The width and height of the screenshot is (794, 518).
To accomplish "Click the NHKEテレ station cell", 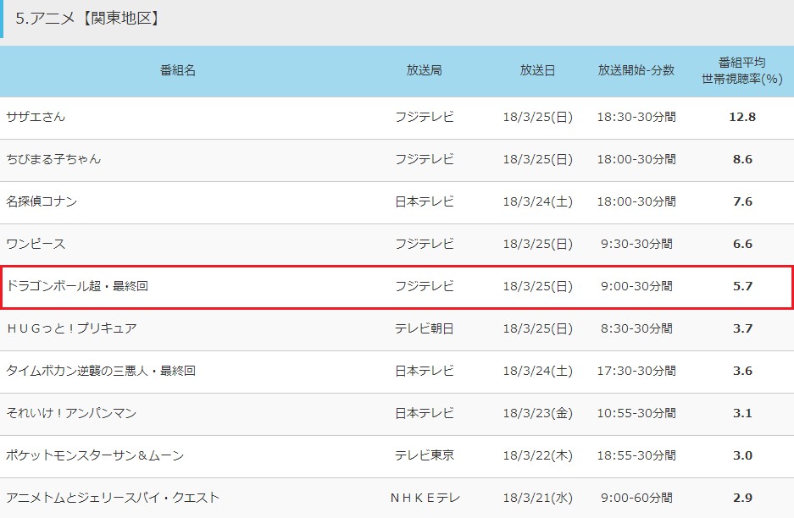I will point(424,498).
